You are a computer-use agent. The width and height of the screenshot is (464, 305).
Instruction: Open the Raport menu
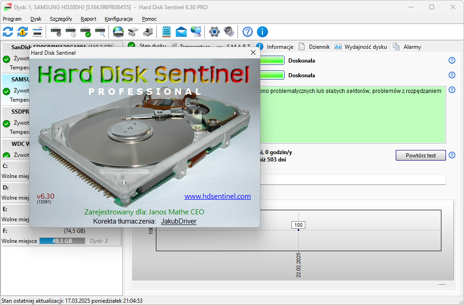click(89, 19)
